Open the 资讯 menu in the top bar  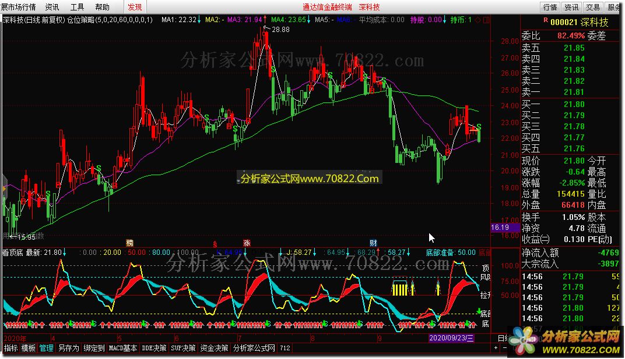click(52, 7)
